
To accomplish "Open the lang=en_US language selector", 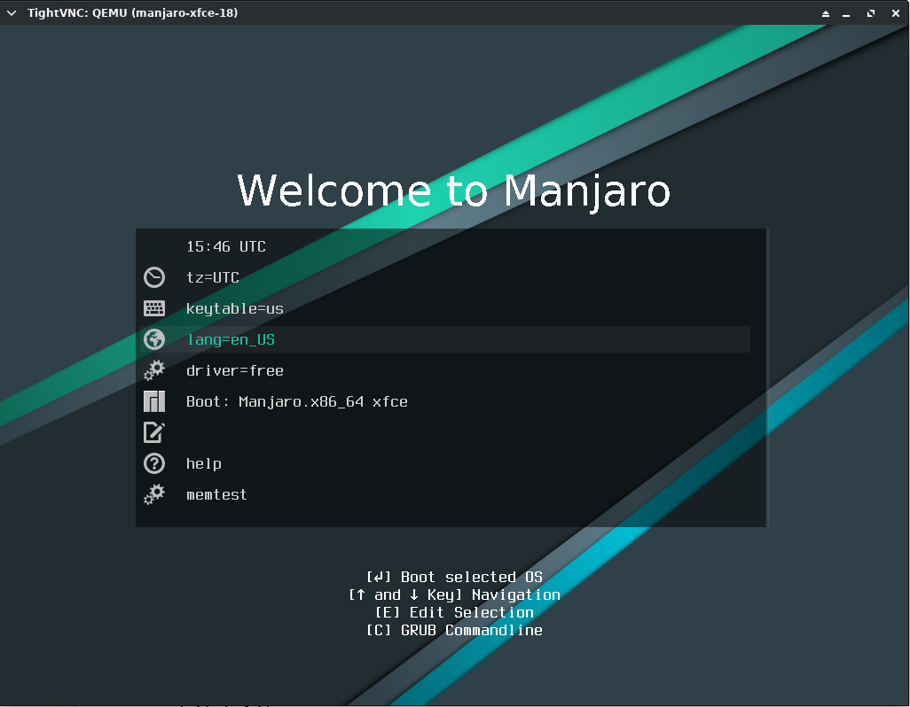I will coord(231,339).
